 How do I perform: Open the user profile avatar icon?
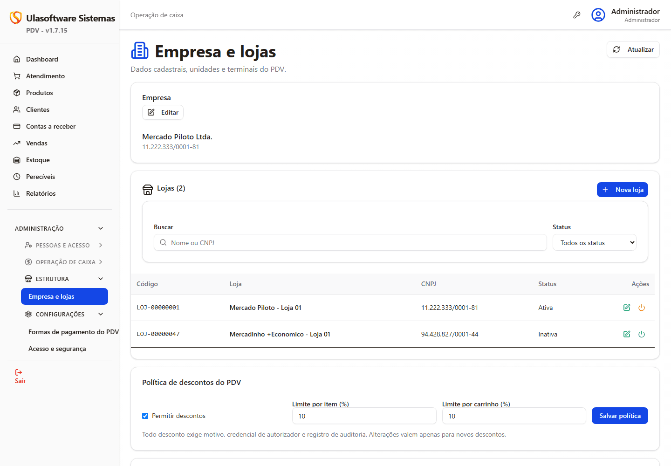tap(598, 15)
